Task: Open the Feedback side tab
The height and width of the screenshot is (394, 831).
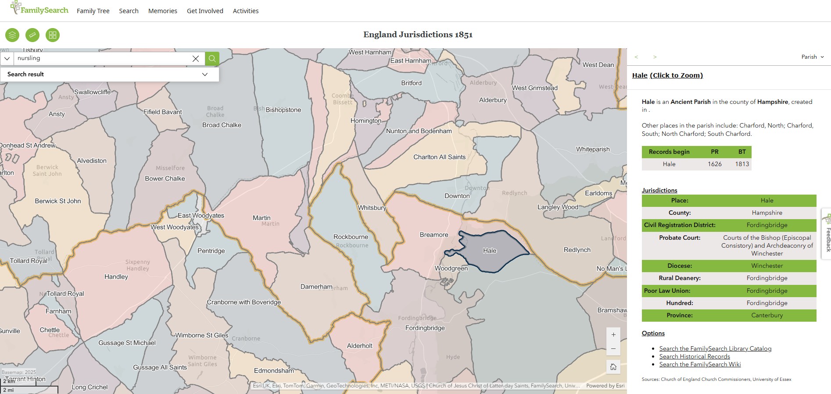Action: (827, 234)
